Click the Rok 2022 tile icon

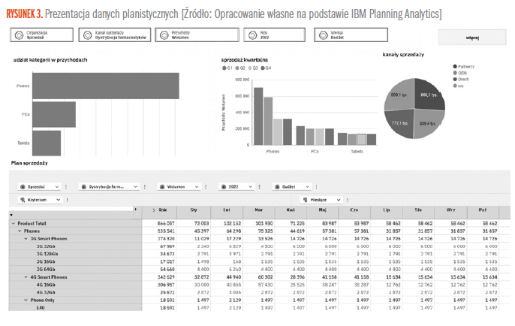point(250,35)
